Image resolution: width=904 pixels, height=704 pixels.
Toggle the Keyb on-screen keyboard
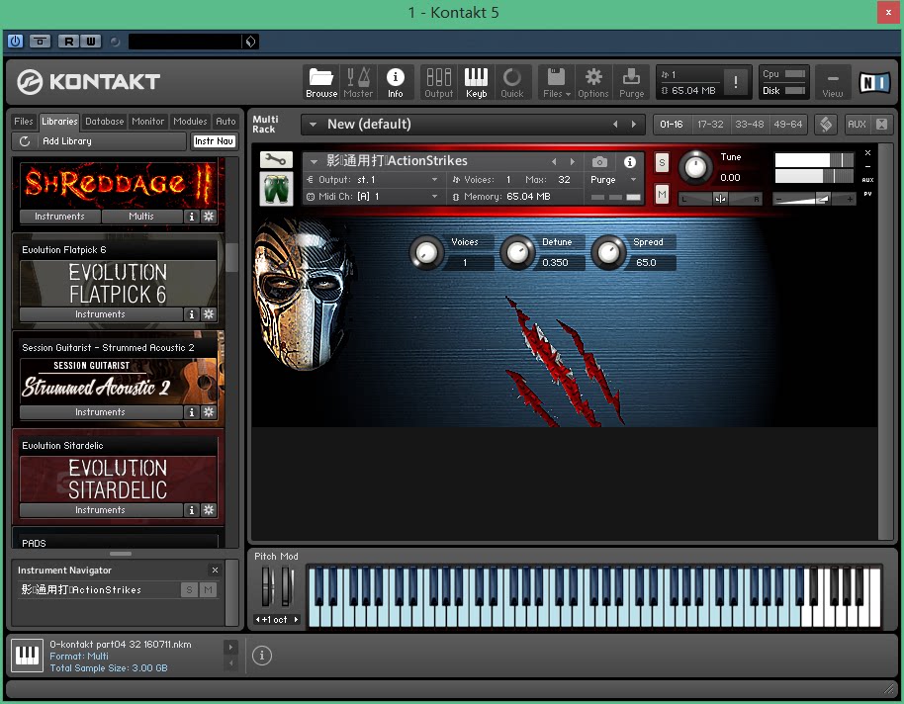[x=476, y=82]
